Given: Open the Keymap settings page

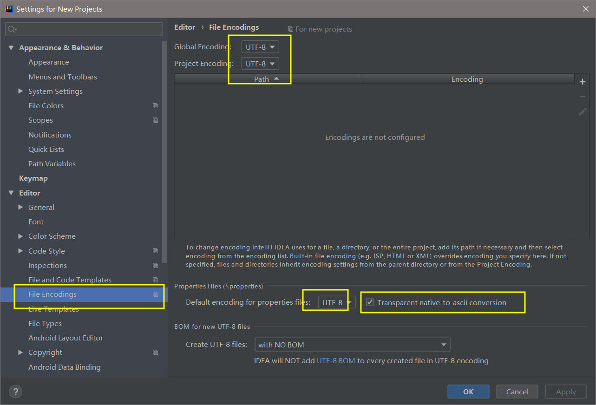Looking at the screenshot, I should coord(33,178).
